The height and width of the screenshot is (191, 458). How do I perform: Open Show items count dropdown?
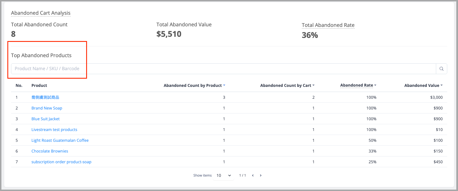pos(224,175)
